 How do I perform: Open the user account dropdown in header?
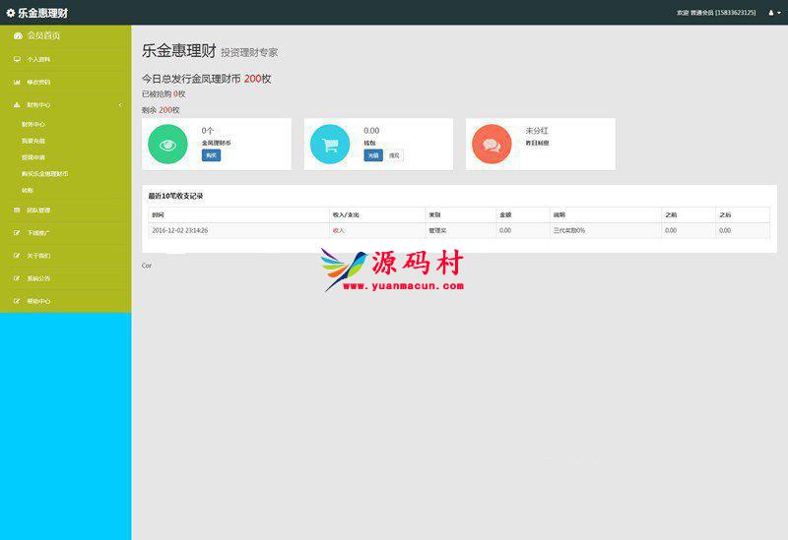point(772,13)
